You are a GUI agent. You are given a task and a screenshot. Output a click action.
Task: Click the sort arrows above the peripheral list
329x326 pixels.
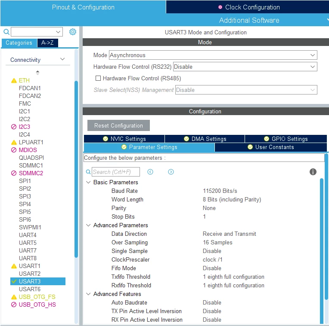pos(37,73)
